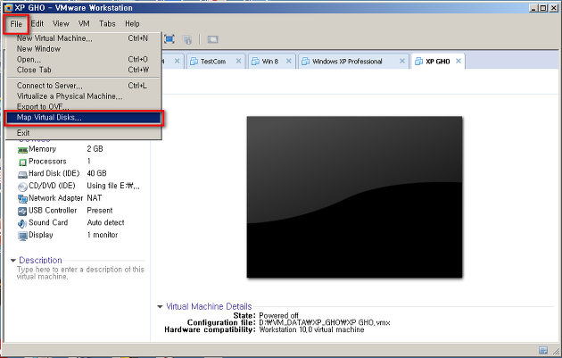Open the VM menu
Image resolution: width=562 pixels, height=358 pixels.
(x=84, y=24)
